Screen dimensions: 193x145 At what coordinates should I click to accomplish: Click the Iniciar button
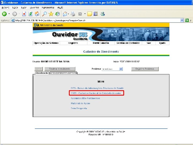[x=39, y=69]
